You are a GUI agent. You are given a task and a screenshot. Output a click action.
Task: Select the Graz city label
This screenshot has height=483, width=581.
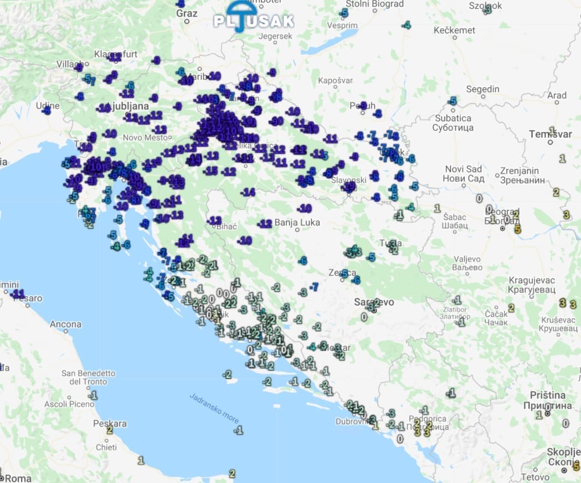coord(187,13)
